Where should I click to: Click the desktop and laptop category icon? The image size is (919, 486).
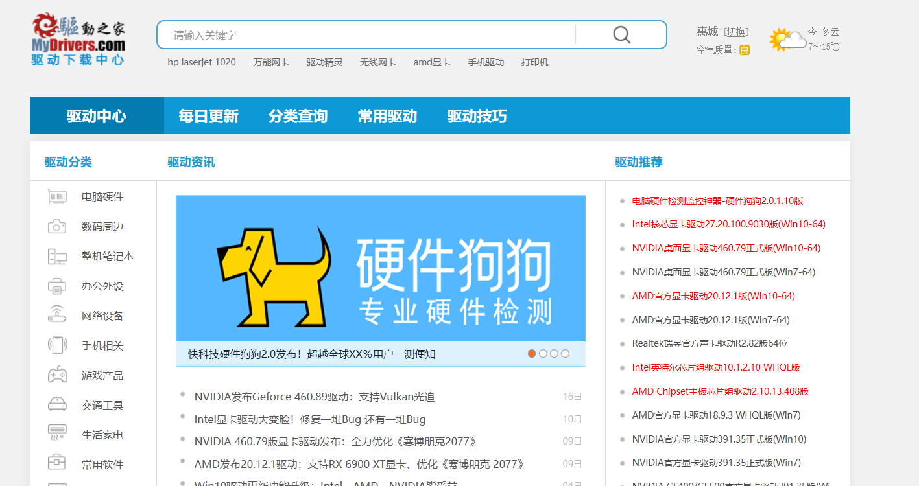click(57, 257)
